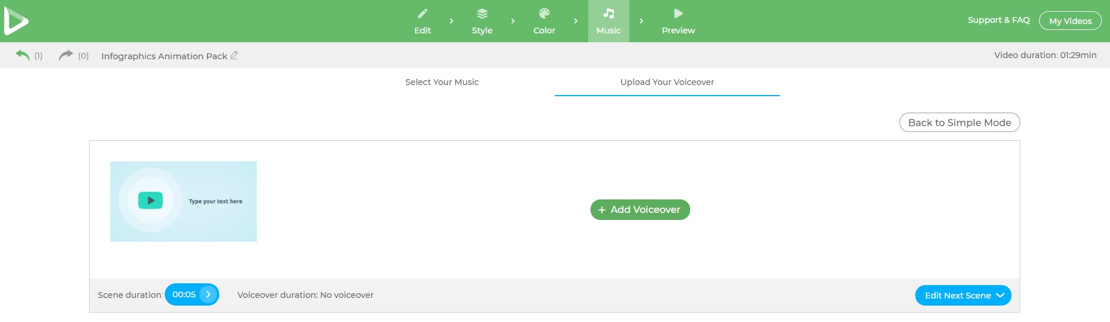The image size is (1110, 322).
Task: Switch to the Select Your Music tab
Action: (x=442, y=82)
